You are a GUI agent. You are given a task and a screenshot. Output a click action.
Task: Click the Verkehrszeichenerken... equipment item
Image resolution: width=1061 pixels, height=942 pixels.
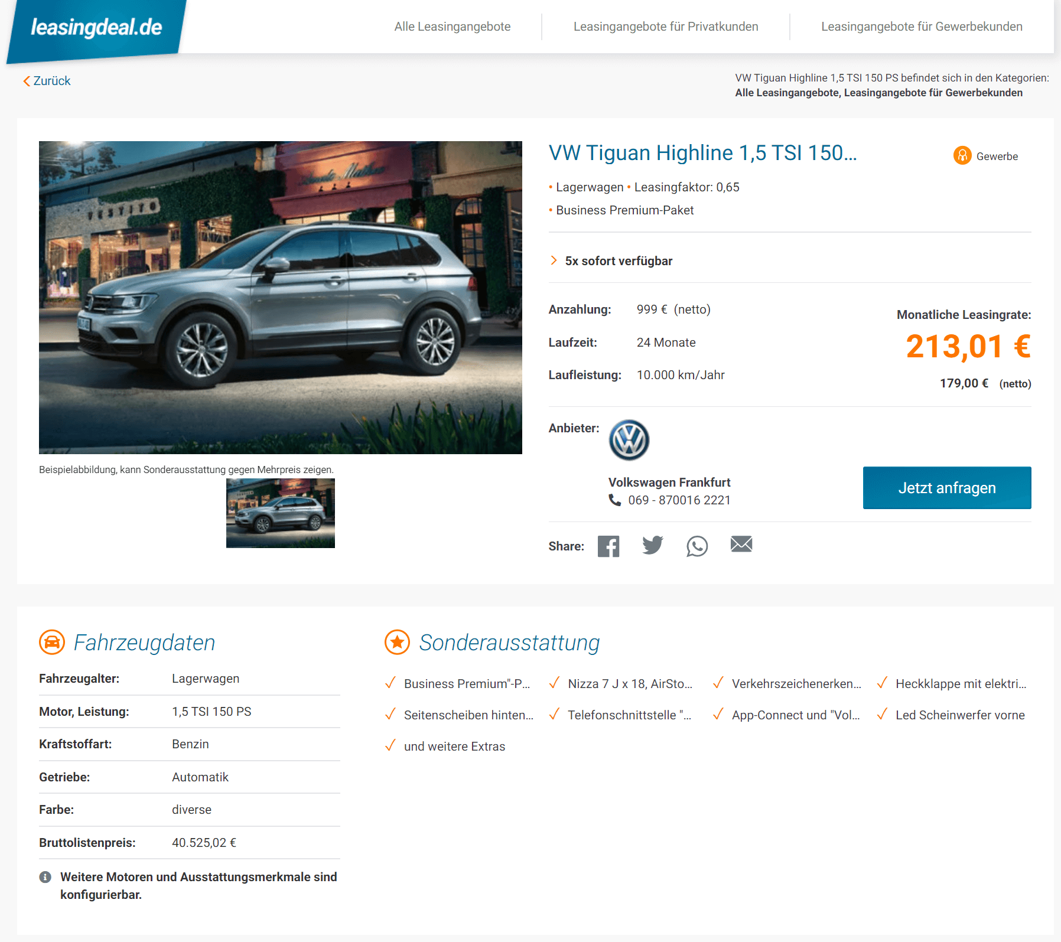point(796,684)
